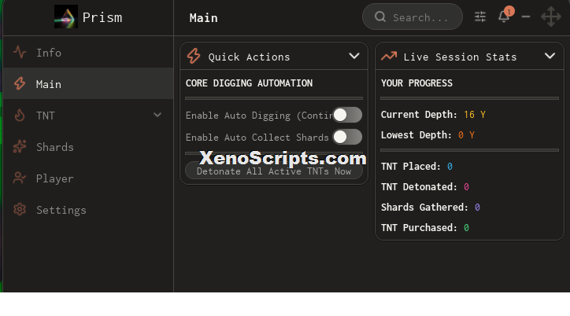
Task: Click the Info pulse icon in sidebar
Action: click(20, 53)
